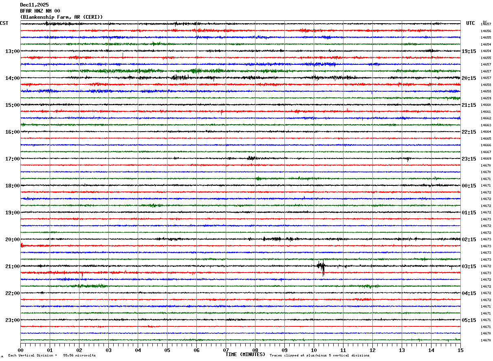This screenshot has width=493, height=361.
Task: Click the 23:00 CST row label
Action: click(x=12, y=320)
